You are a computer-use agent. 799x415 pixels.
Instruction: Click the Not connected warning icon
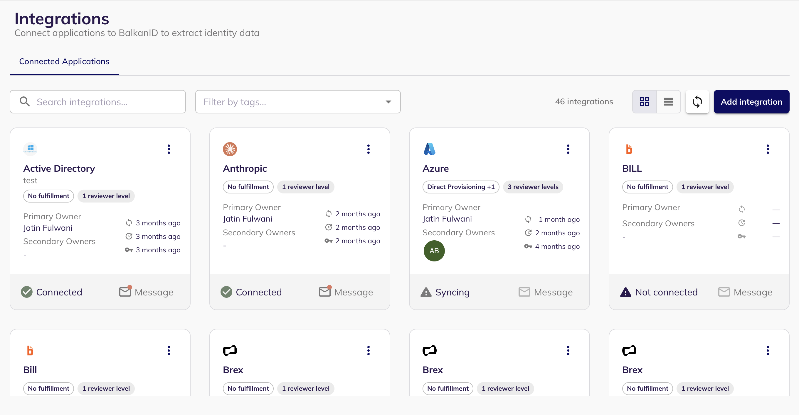626,292
